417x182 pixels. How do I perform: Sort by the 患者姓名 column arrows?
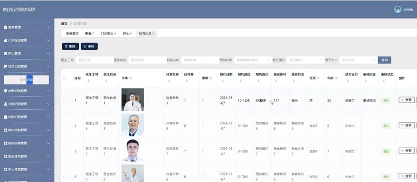click(x=294, y=81)
